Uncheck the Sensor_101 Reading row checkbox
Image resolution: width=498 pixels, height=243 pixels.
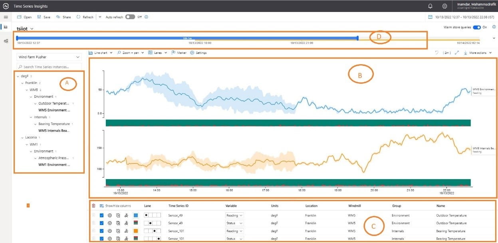(x=101, y=231)
